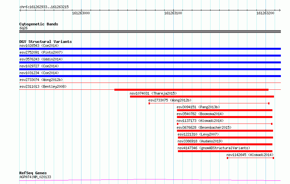
Task: Click the red bar under esv3094151 (Pang2013b)
Action: tap(225, 110)
